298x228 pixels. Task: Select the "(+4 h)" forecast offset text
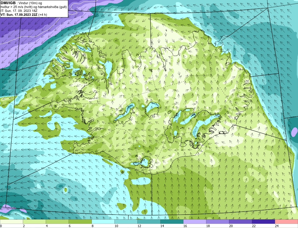[43, 15]
